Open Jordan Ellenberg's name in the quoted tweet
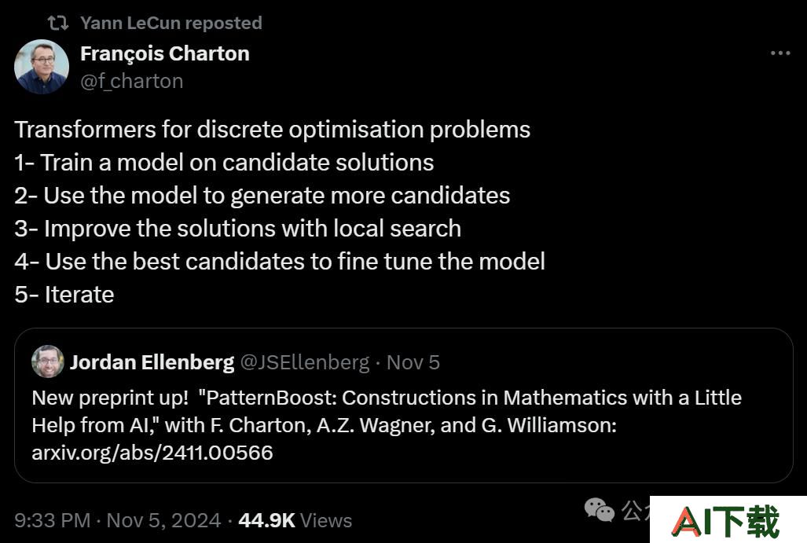The width and height of the screenshot is (807, 543). (x=152, y=362)
